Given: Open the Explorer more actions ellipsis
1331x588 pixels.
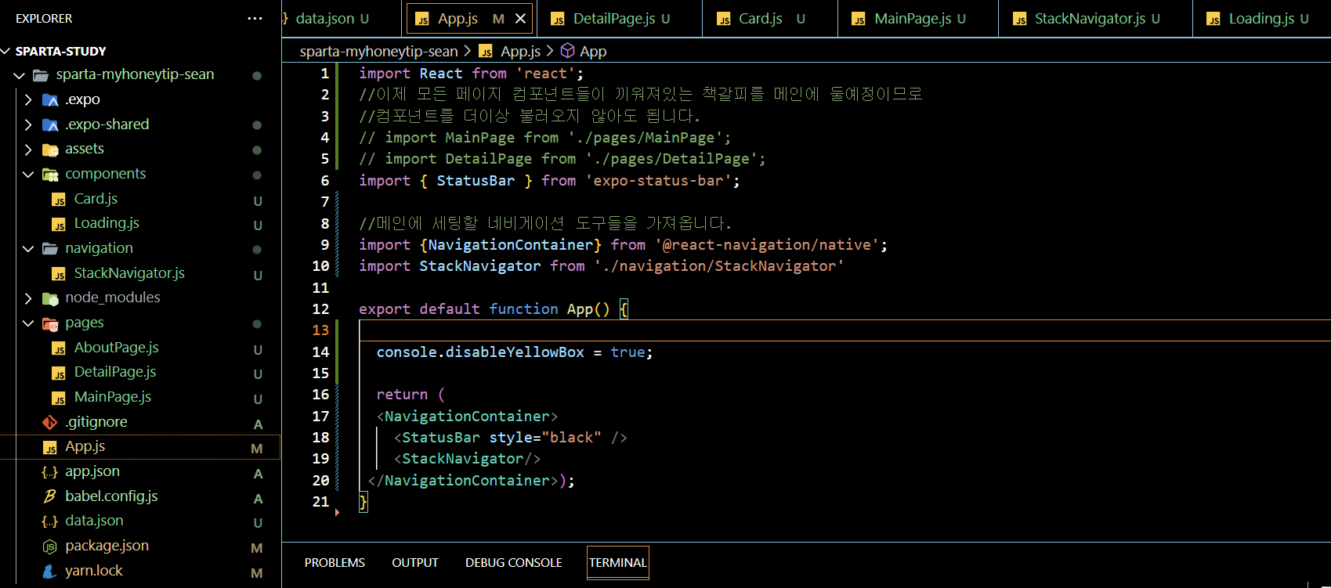Looking at the screenshot, I should coord(255,18).
